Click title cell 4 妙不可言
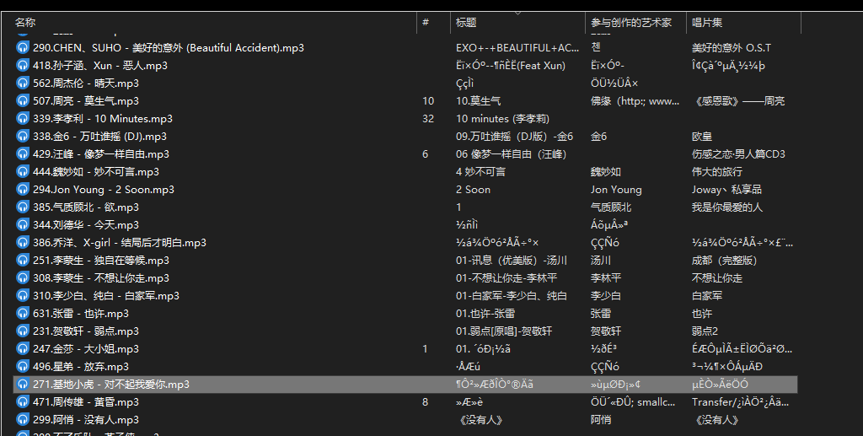Screen dimensions: 863x436 [x=480, y=172]
